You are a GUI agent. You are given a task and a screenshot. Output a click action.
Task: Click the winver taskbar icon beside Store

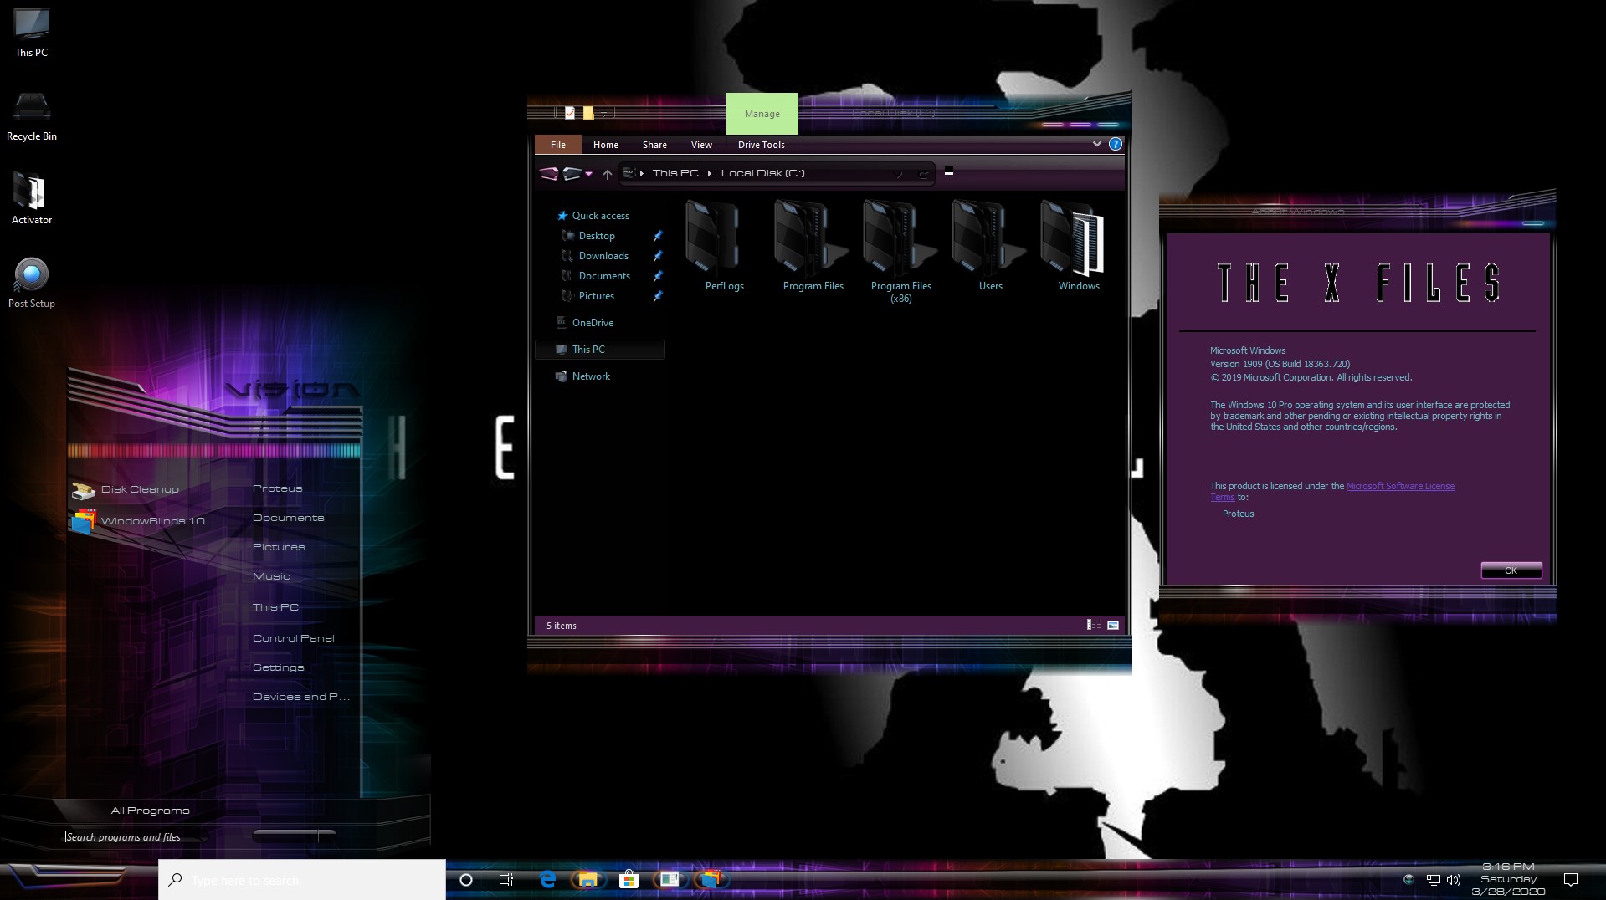(670, 880)
